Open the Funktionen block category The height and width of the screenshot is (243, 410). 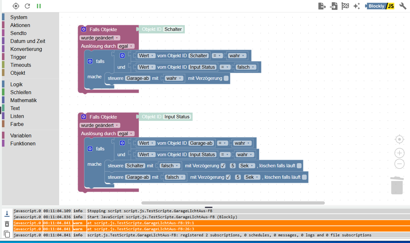(23, 143)
